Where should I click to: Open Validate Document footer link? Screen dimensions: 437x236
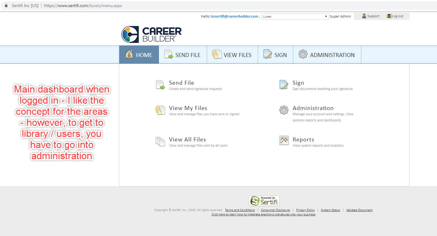click(x=359, y=210)
